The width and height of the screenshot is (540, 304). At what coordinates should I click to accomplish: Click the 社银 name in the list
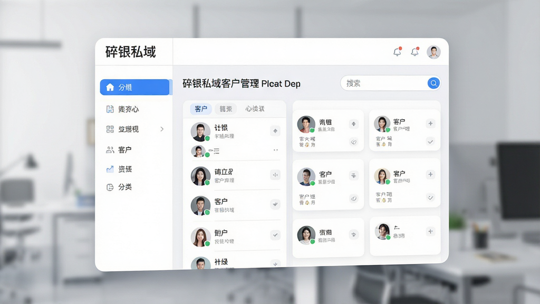[221, 128]
